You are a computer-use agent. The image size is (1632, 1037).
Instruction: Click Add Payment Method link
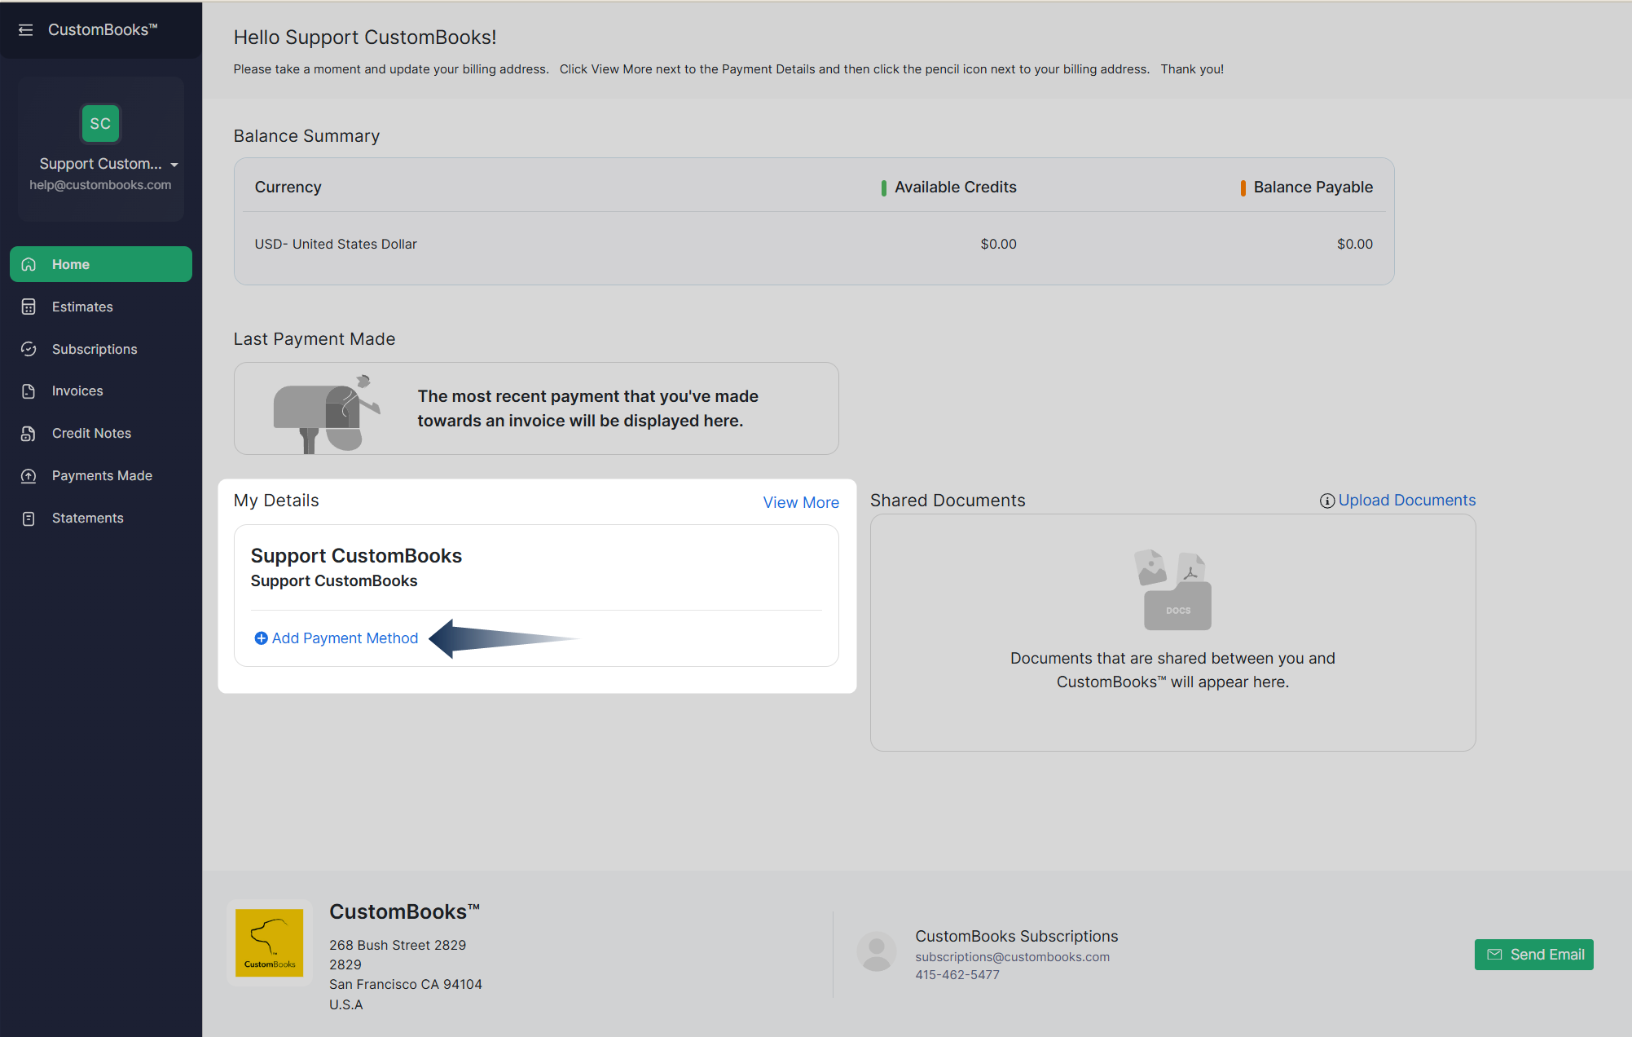pyautogui.click(x=344, y=638)
